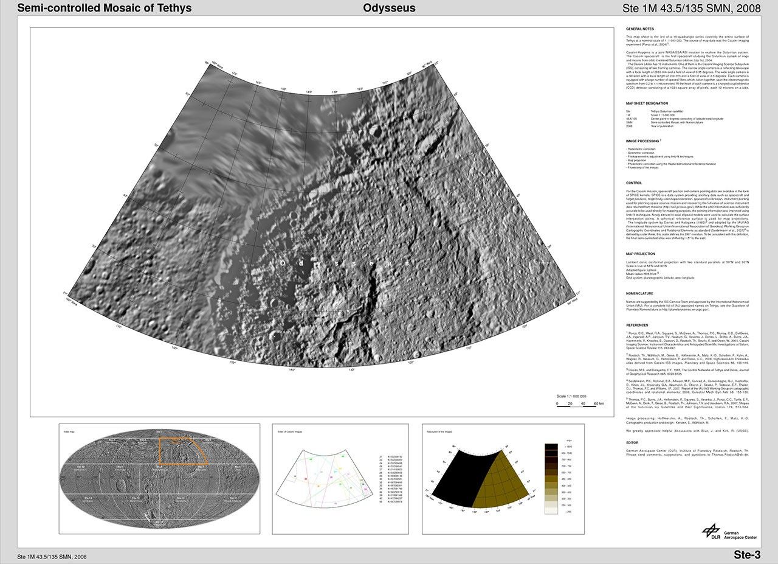
Task: Click the topmost black swatch in resolution legend
Action: point(551,447)
